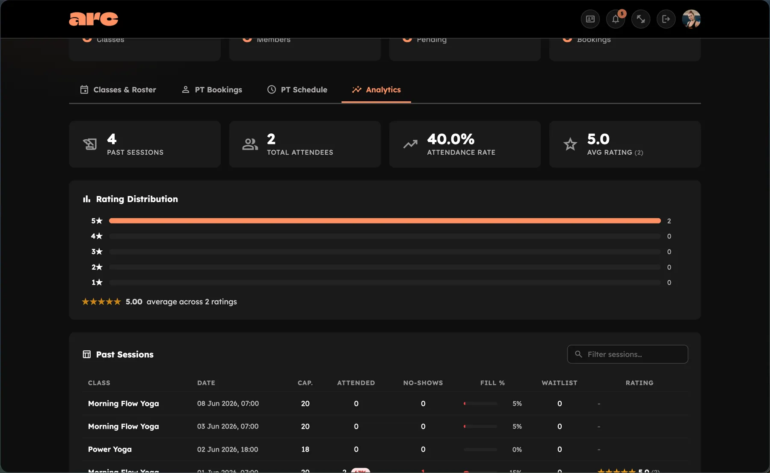Open the ID card icon in header
This screenshot has width=770, height=473.
[590, 19]
